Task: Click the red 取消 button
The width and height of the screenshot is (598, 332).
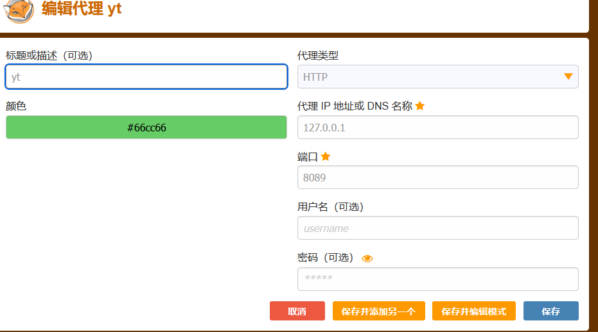Action: tap(297, 311)
